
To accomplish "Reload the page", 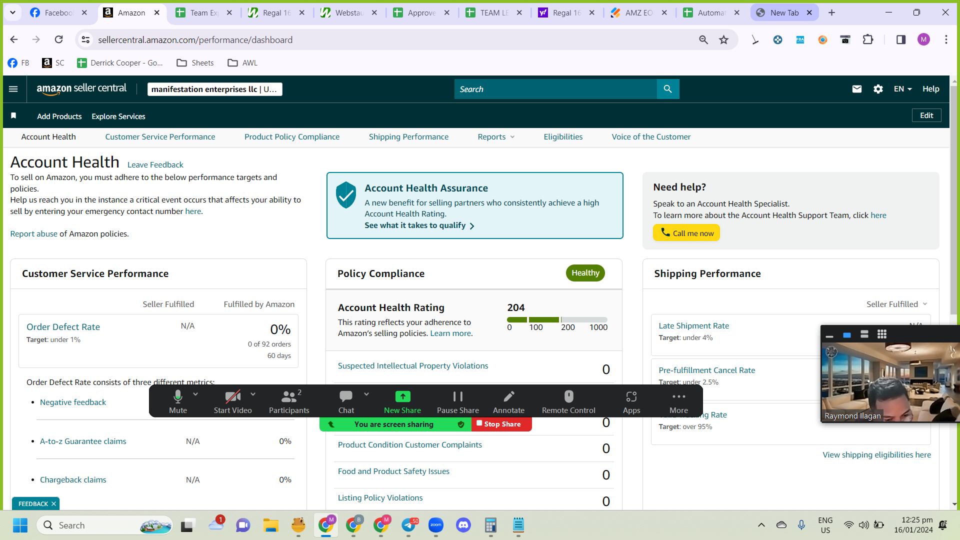I will coord(59,39).
